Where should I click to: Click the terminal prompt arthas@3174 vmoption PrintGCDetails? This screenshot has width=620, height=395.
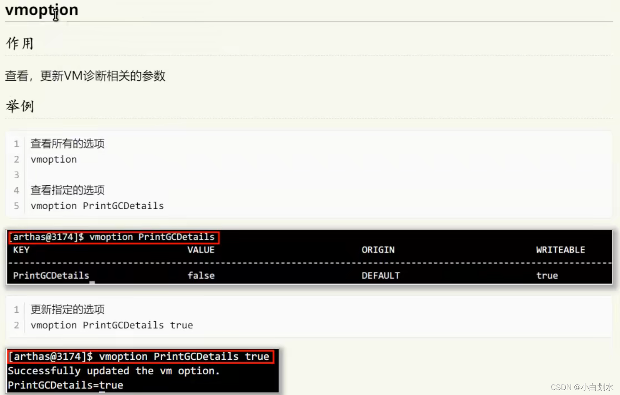(x=114, y=237)
